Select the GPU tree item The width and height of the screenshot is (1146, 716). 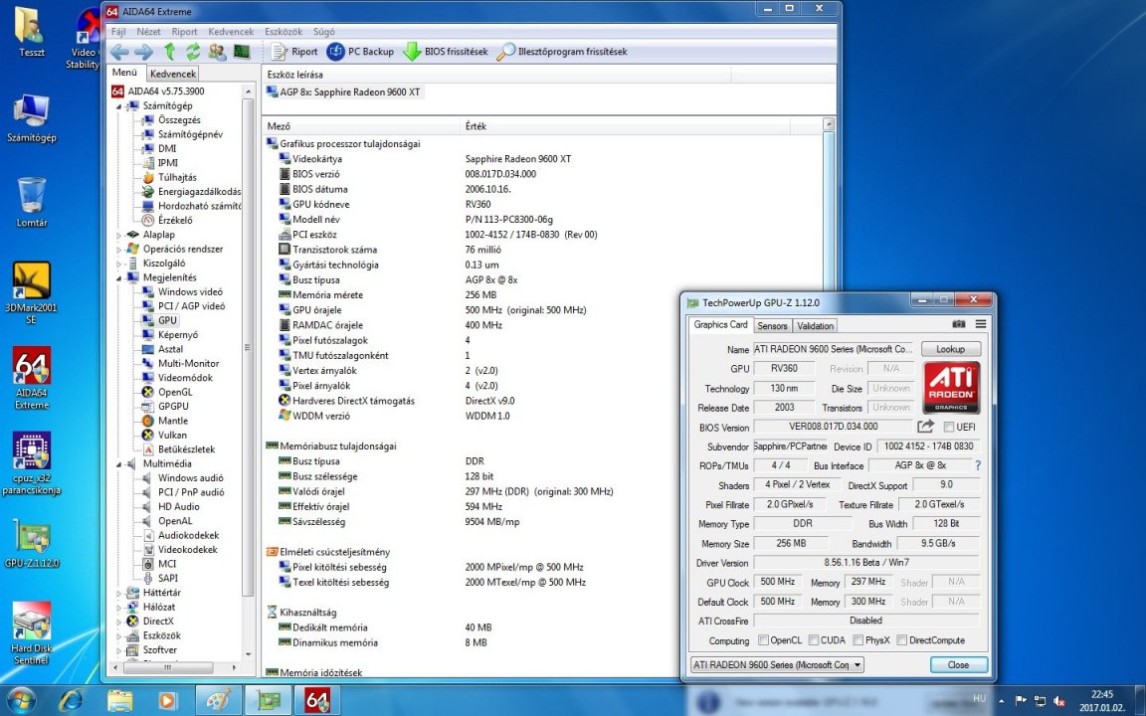167,320
